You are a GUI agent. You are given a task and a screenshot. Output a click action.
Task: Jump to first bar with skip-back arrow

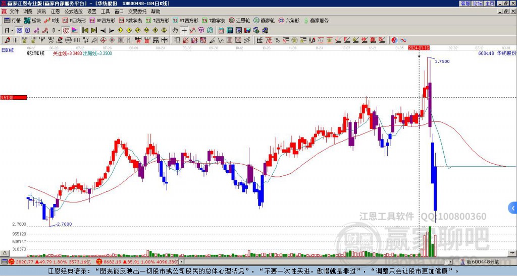pyautogui.click(x=85, y=30)
